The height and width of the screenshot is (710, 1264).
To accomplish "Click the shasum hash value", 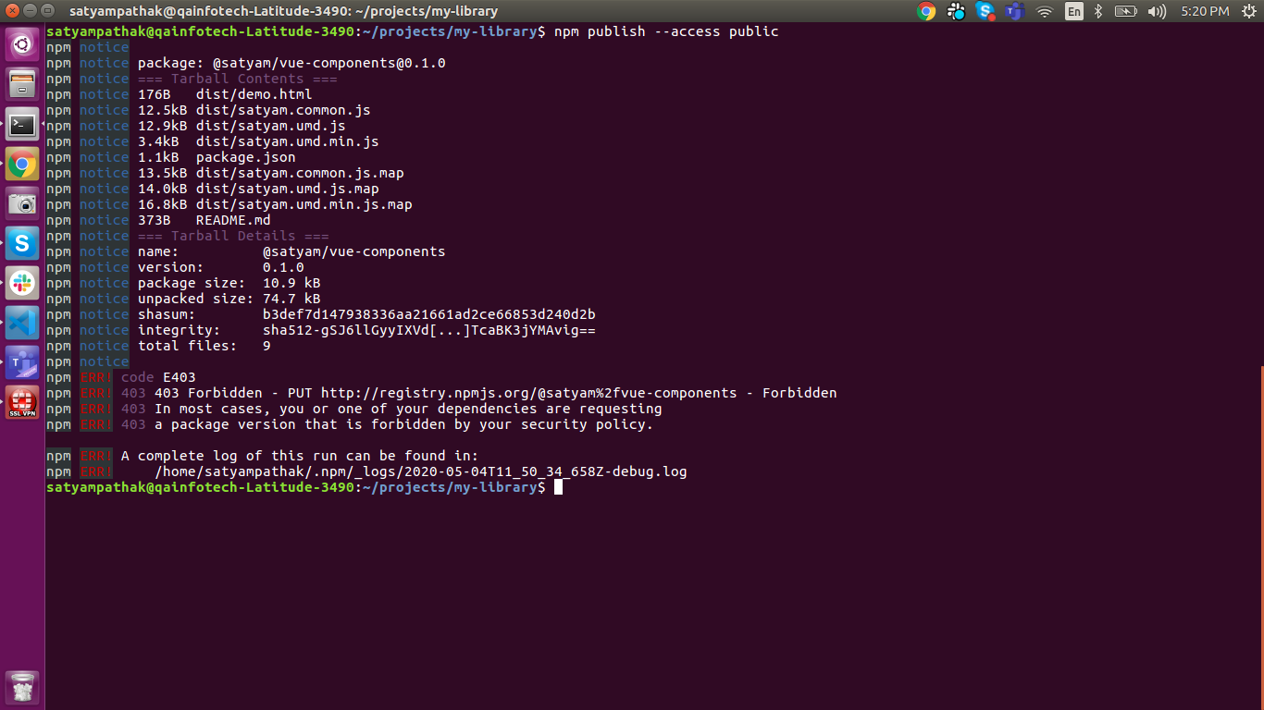I will coord(428,314).
